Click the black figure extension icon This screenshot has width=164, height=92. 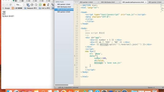point(48,5)
